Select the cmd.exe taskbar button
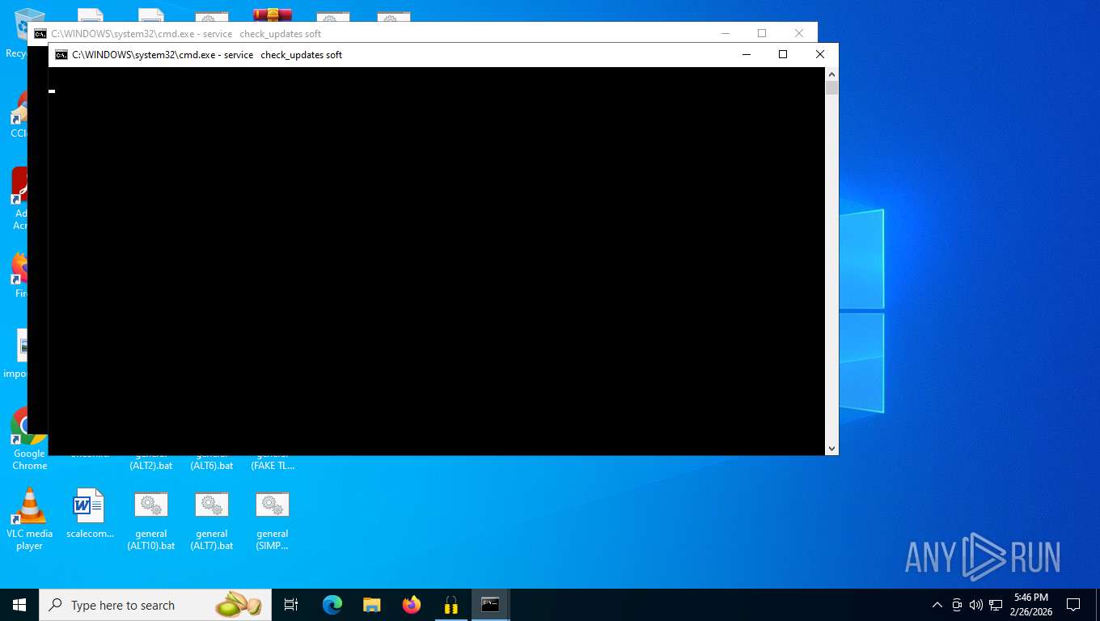This screenshot has height=621, width=1100. click(x=490, y=605)
